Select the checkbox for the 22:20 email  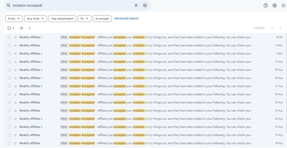pos(9,37)
